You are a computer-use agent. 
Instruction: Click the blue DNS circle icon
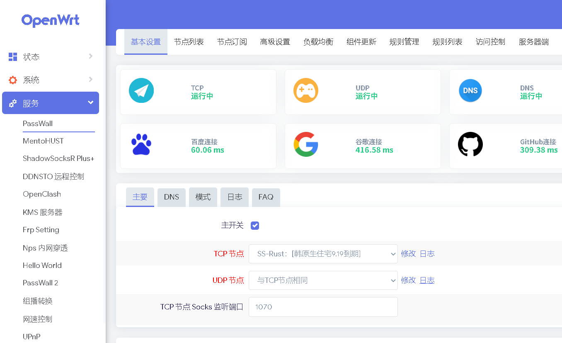[470, 90]
